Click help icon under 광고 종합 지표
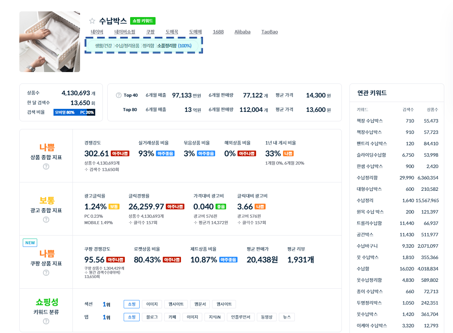 pyautogui.click(x=46, y=220)
